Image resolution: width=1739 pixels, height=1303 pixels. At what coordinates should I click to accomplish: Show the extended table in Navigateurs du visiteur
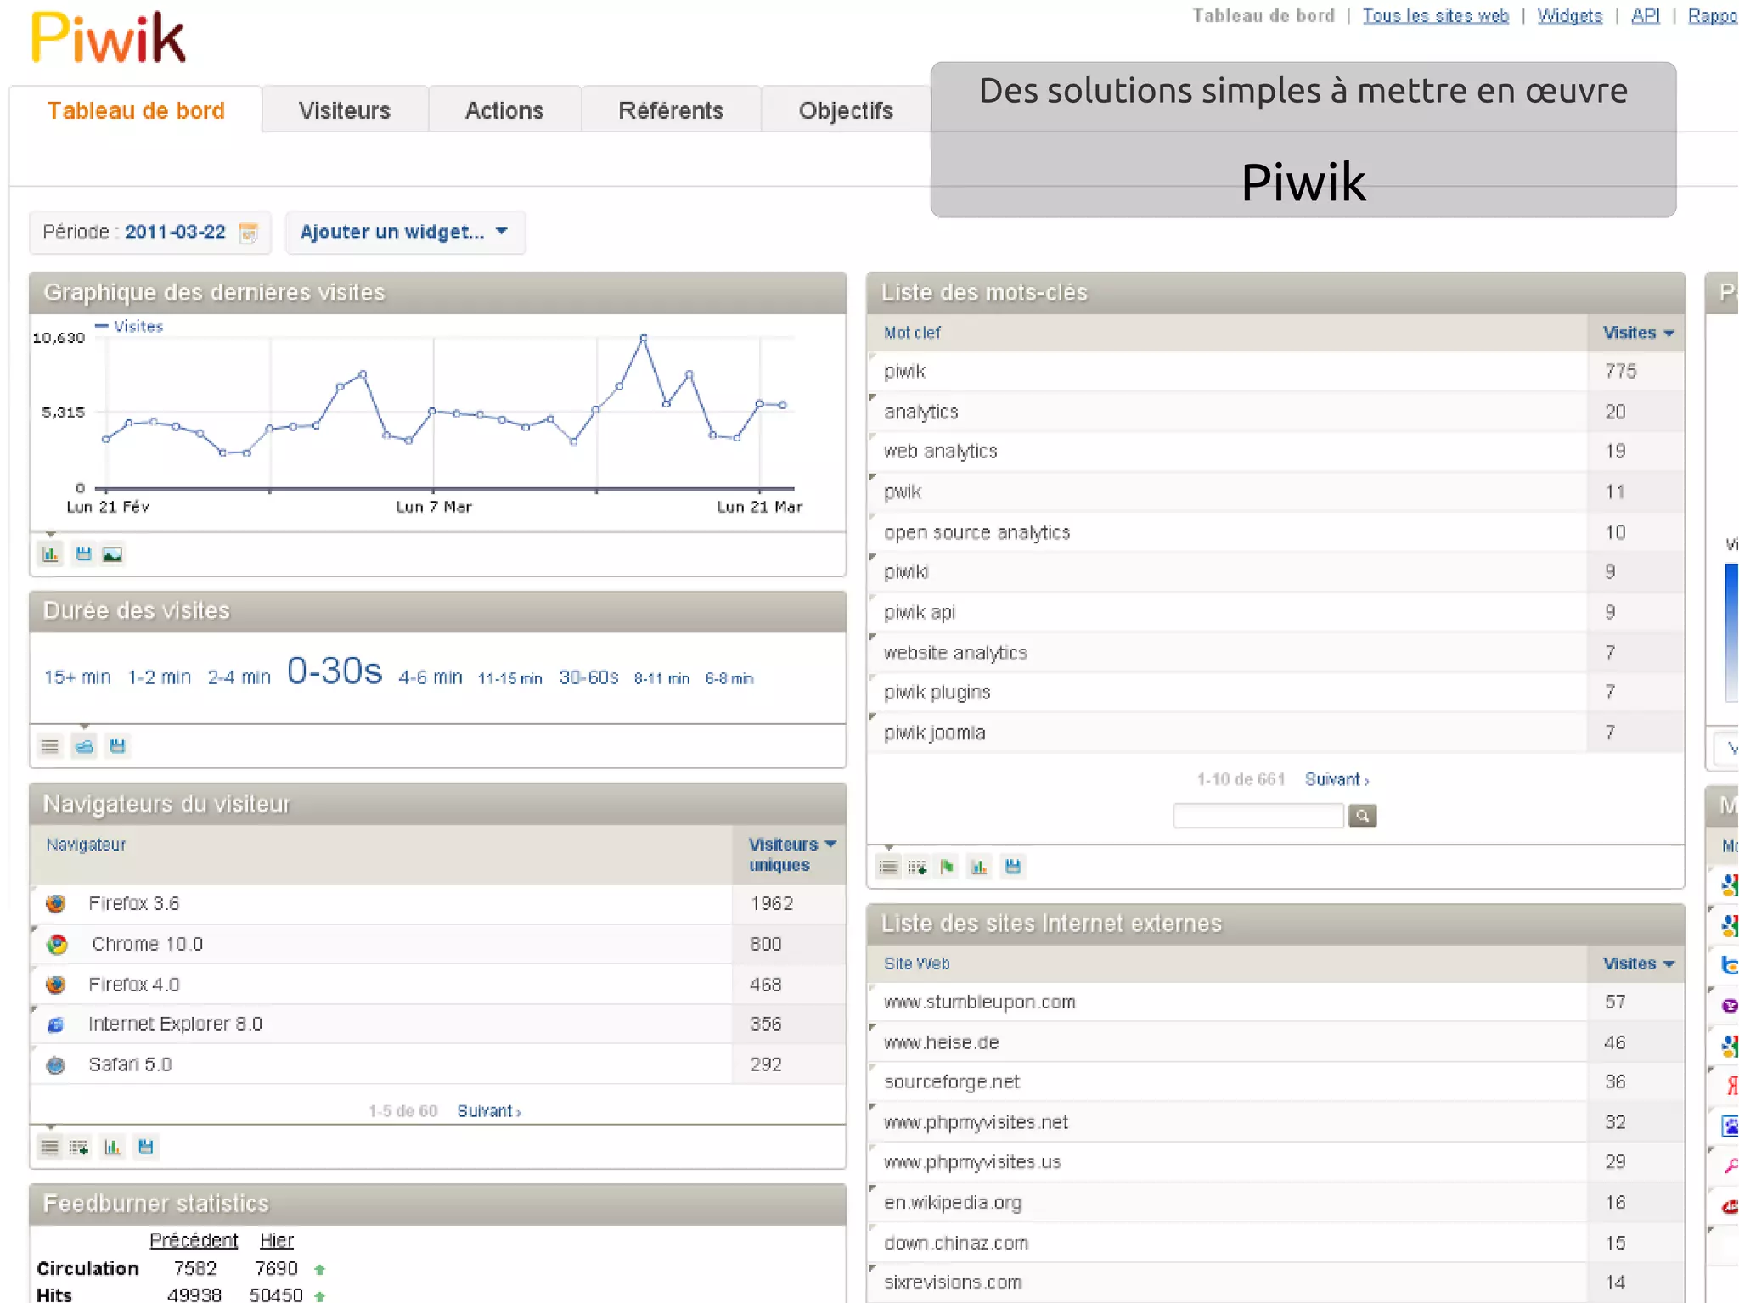(79, 1148)
